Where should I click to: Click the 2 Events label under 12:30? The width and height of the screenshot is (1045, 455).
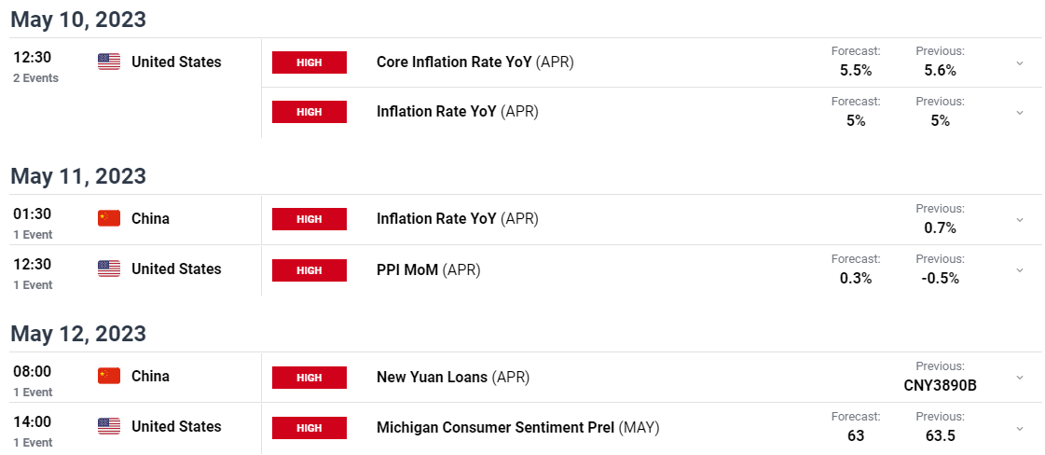(36, 78)
